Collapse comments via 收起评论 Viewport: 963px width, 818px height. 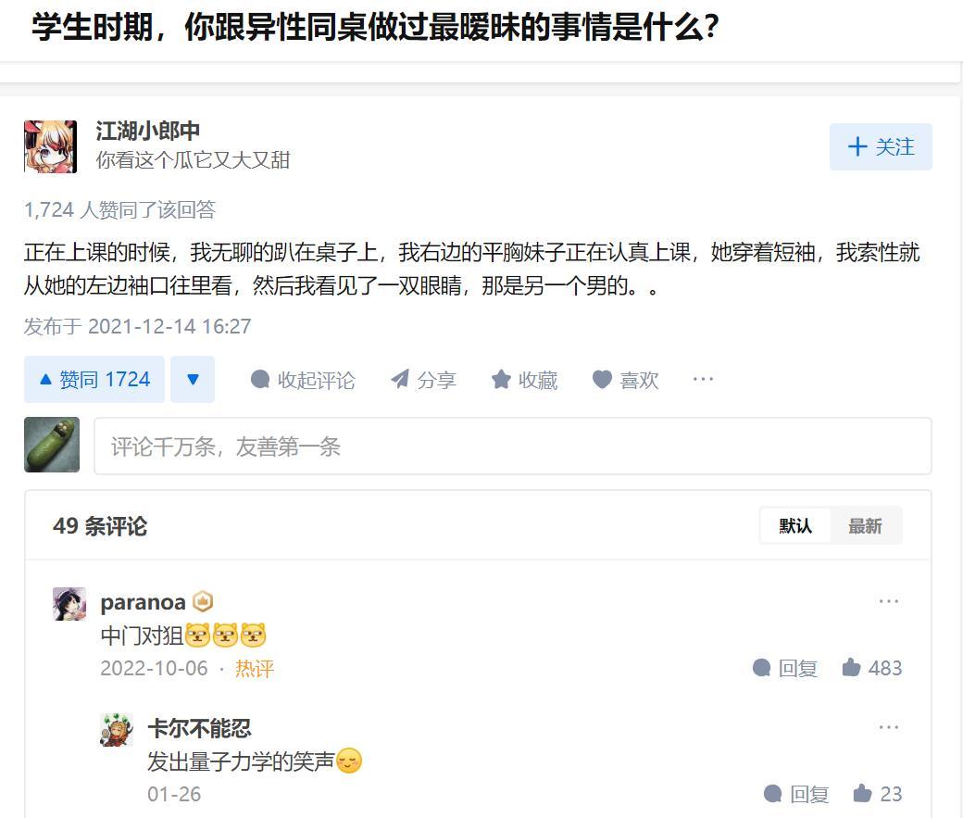303,380
